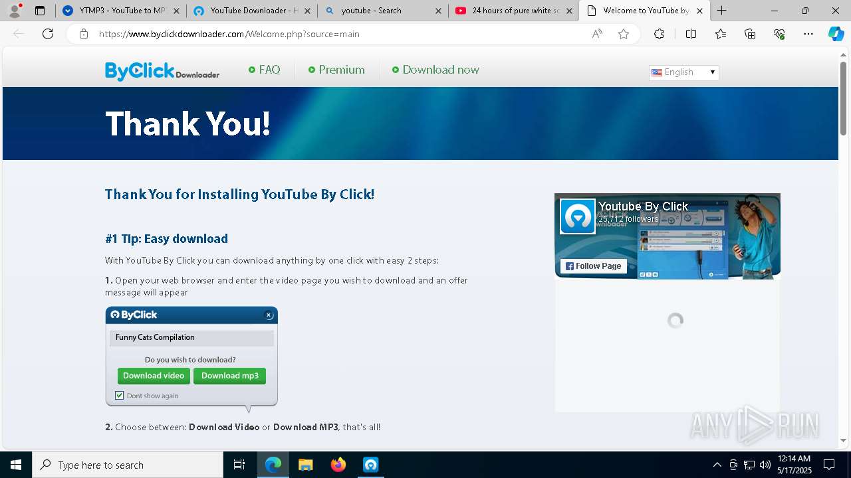The image size is (851, 478).
Task: Close the YTMP3 tab
Action: (x=176, y=11)
